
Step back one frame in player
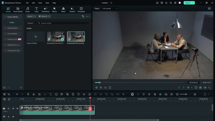[96, 87]
